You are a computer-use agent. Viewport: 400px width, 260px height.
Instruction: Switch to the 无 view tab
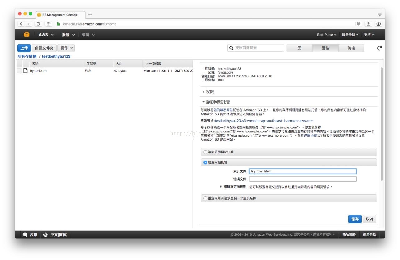(299, 48)
